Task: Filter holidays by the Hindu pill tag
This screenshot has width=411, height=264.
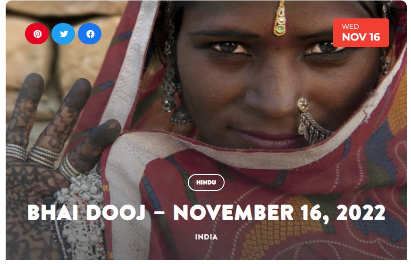Action: [x=206, y=182]
